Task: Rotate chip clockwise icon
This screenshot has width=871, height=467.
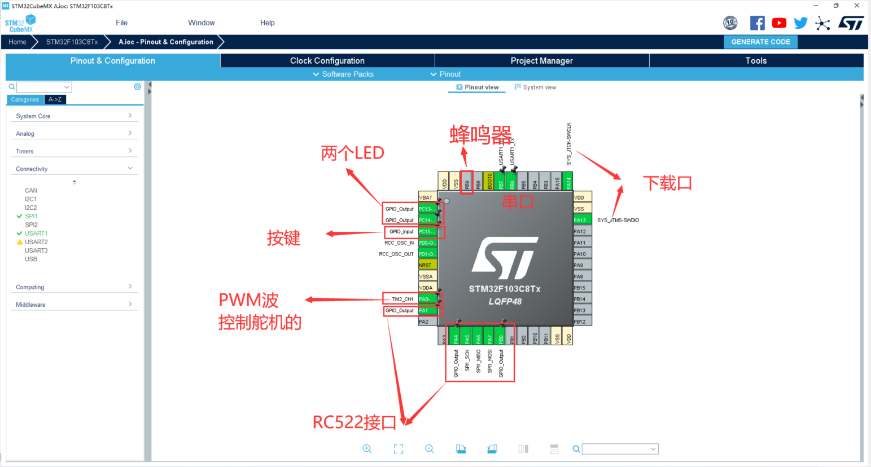Action: pyautogui.click(x=461, y=449)
